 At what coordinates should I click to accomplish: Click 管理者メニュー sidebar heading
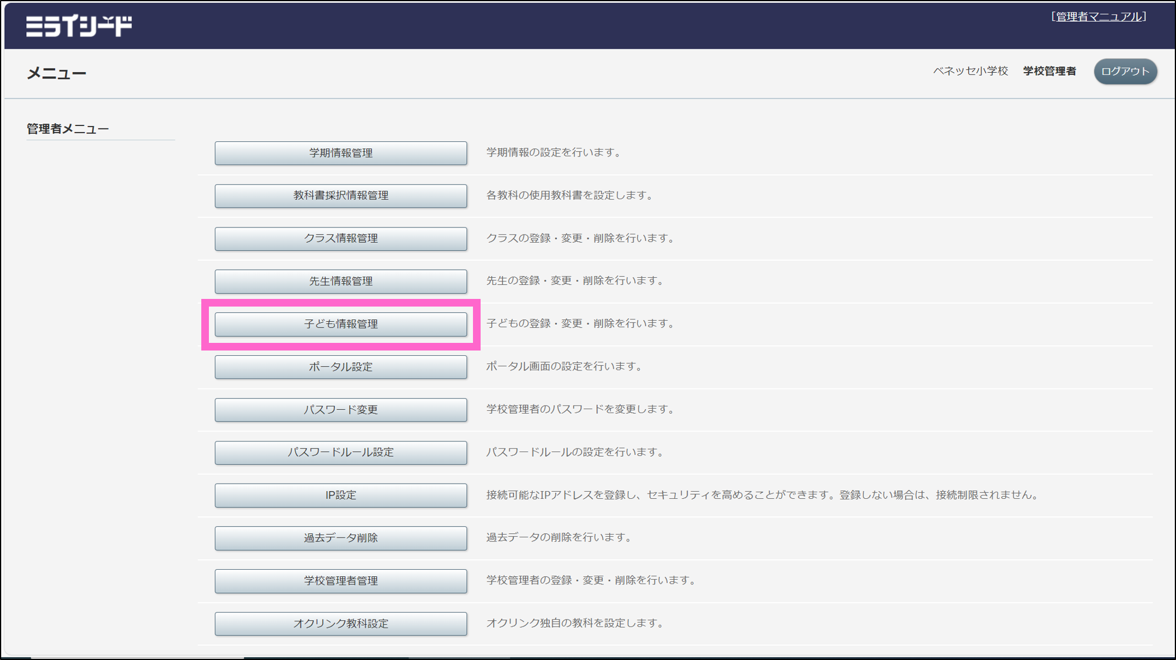pos(68,129)
